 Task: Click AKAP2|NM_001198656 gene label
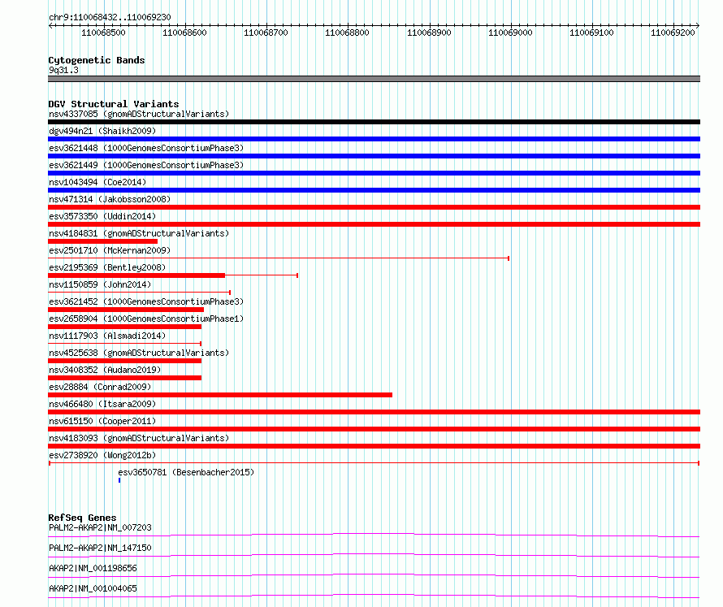pyautogui.click(x=93, y=568)
